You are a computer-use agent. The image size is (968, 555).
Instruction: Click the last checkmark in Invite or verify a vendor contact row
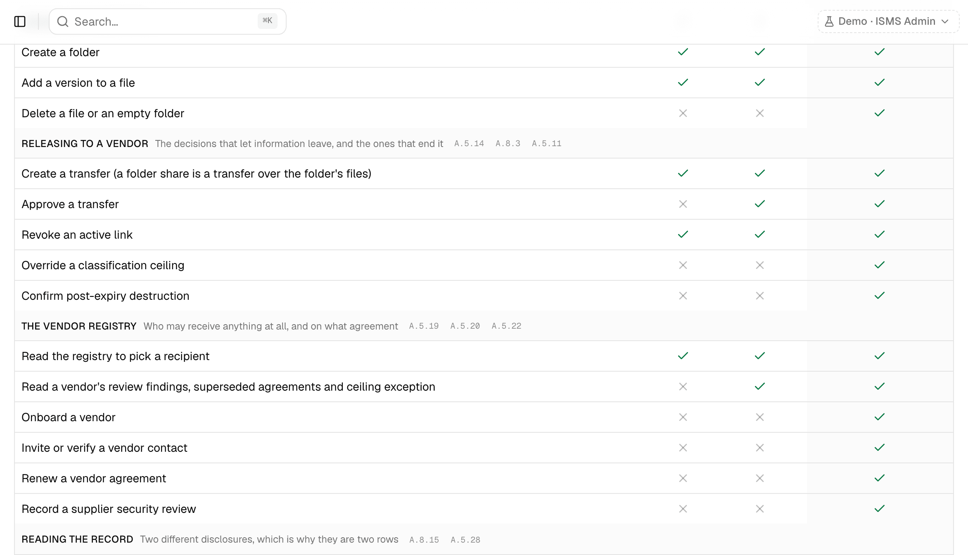[x=880, y=448]
